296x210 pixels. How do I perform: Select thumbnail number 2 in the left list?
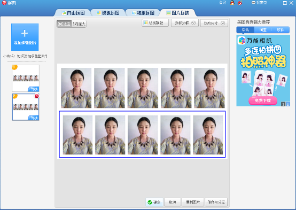[26, 107]
